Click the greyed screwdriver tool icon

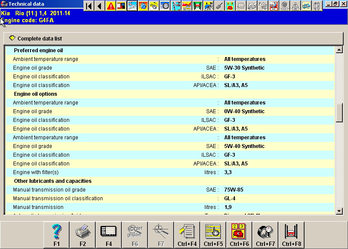pyautogui.click(x=219, y=6)
